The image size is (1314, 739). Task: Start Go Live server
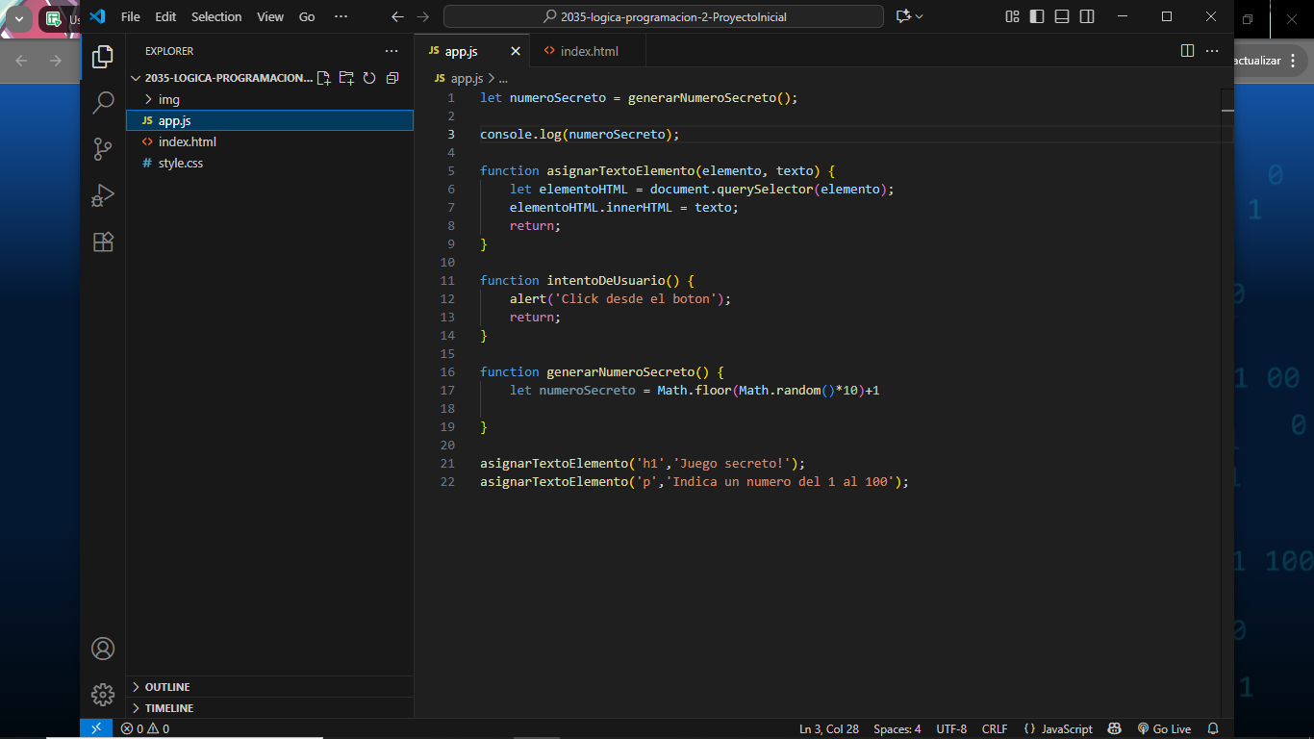[1164, 728]
